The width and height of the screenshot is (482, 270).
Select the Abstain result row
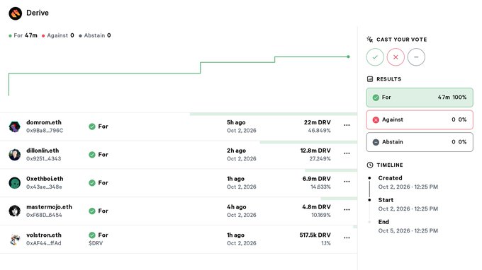tap(420, 142)
